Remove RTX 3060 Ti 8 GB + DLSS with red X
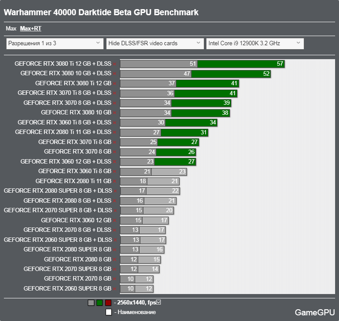The image size is (339, 321). point(115,123)
